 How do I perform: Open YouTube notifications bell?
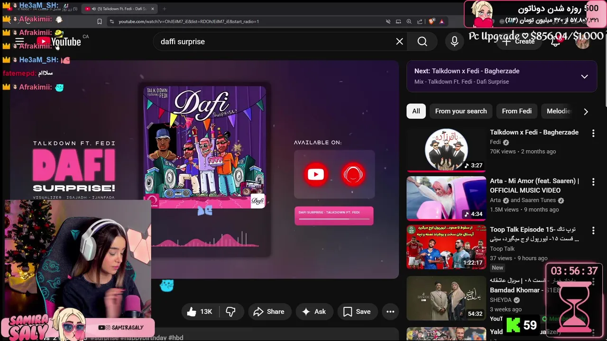pos(556,42)
